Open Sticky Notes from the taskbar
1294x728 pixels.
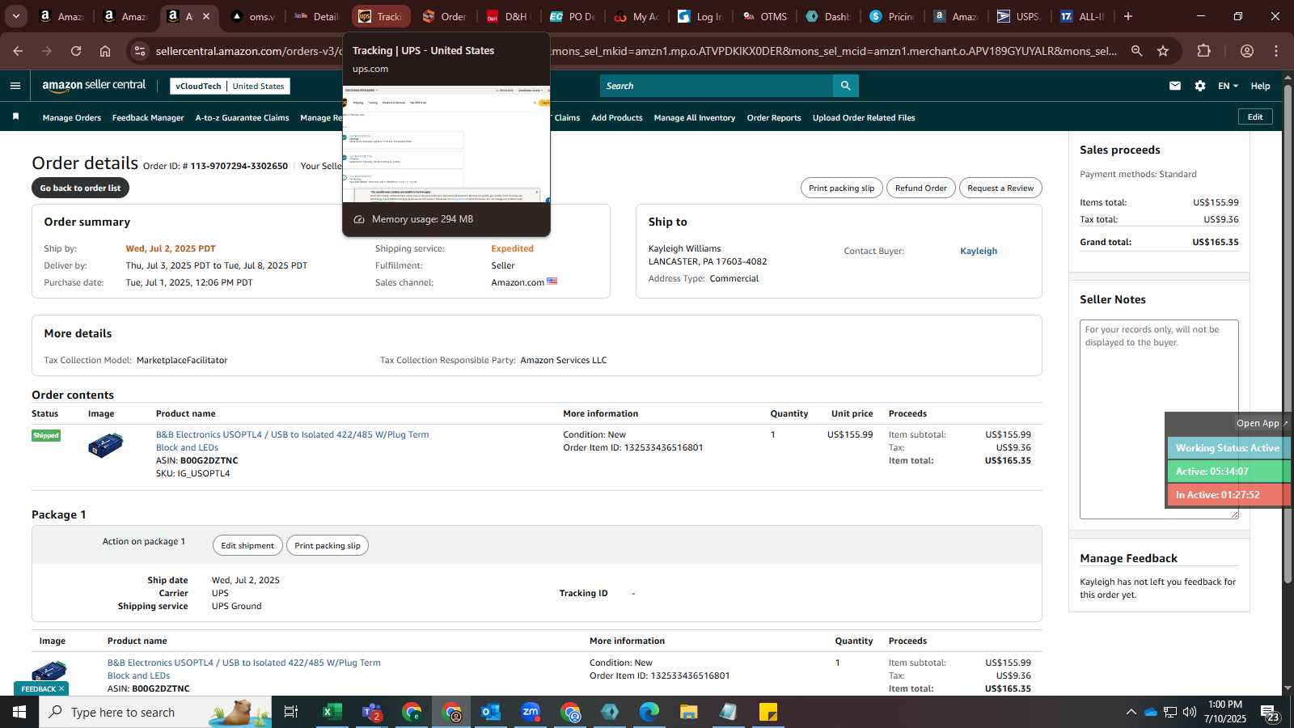[x=768, y=712]
